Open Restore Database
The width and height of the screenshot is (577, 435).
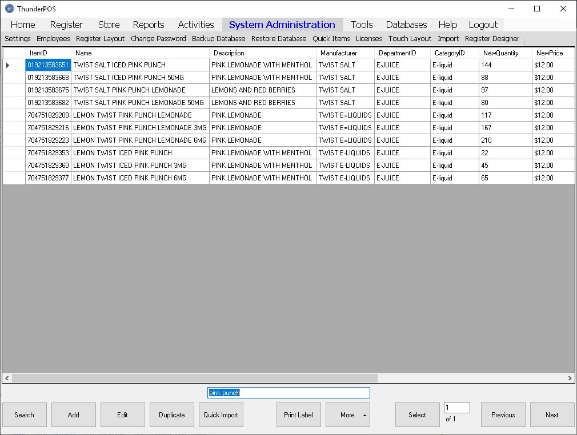pos(279,38)
